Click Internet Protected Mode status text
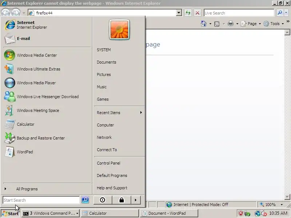The image size is (291, 218). (201, 205)
